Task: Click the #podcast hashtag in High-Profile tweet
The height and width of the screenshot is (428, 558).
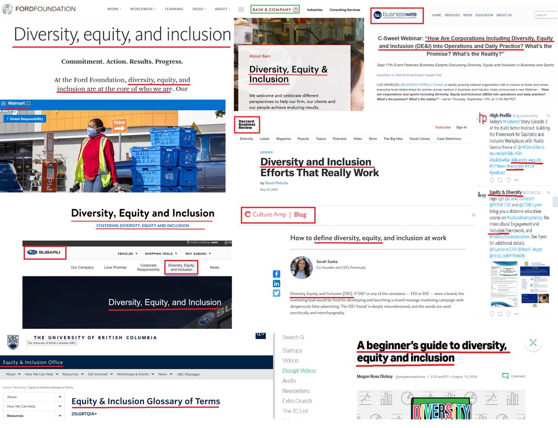Action: (x=497, y=173)
